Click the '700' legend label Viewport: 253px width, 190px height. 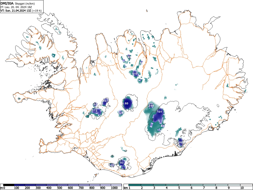tap(81, 188)
